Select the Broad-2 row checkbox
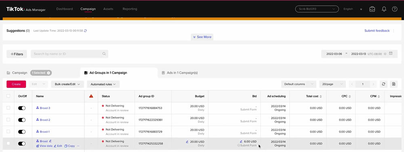 pyautogui.click(x=8, y=120)
